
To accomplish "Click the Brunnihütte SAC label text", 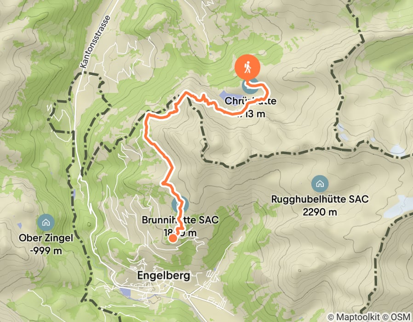I will coord(180,220).
